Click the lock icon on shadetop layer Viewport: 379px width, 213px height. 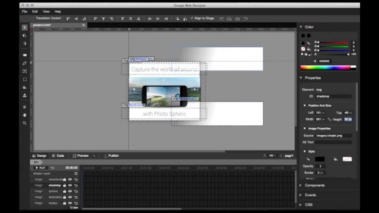click(x=65, y=185)
